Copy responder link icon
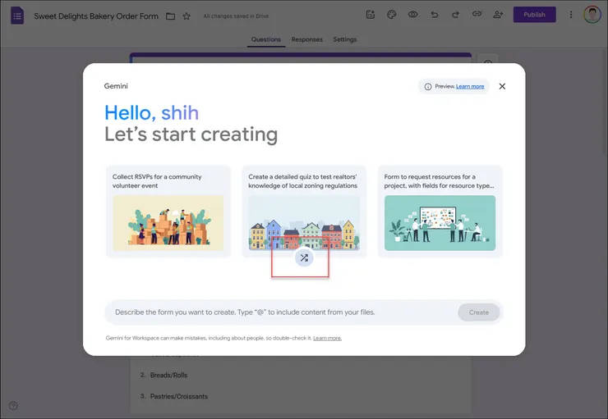This screenshot has width=608, height=419. pos(477,14)
